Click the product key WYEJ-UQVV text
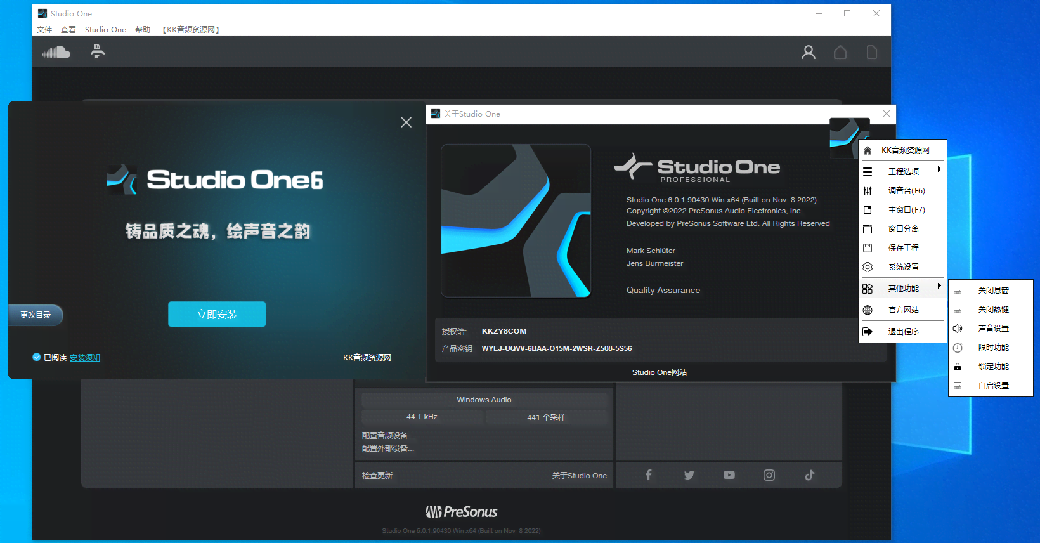This screenshot has width=1040, height=543. coord(557,348)
